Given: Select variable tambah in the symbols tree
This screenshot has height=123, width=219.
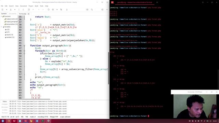Looking at the screenshot, I should pyautogui.click(x=10, y=37).
